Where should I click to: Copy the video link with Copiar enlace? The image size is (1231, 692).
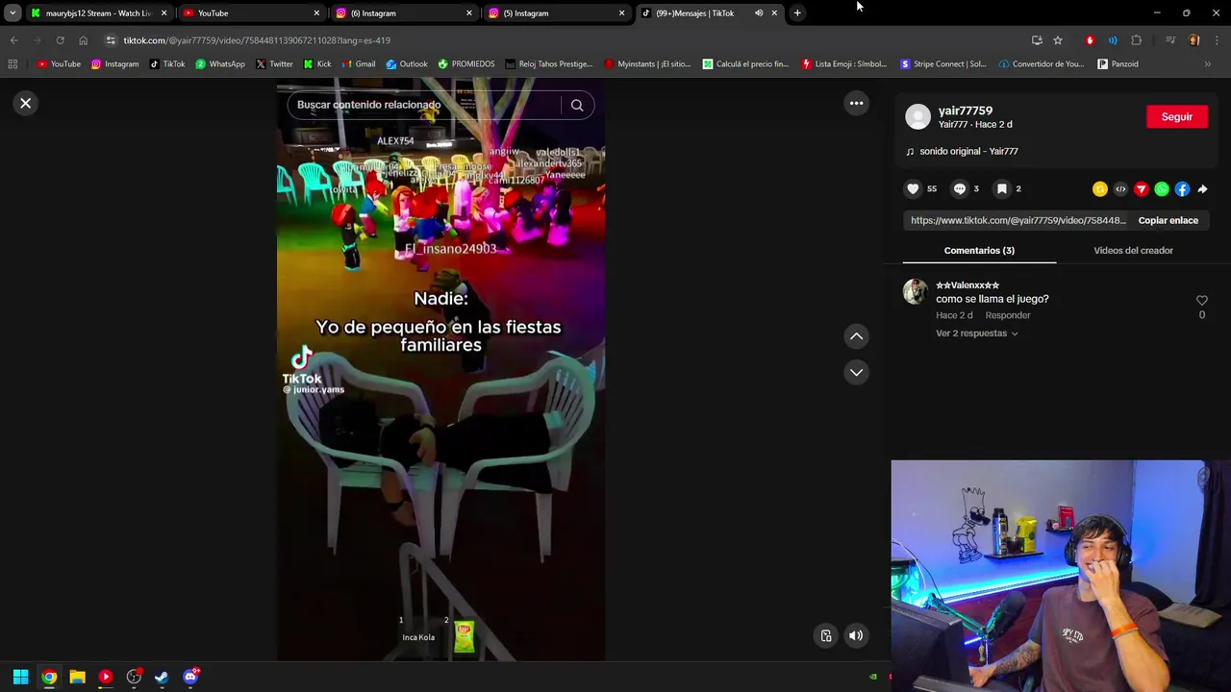1168,220
